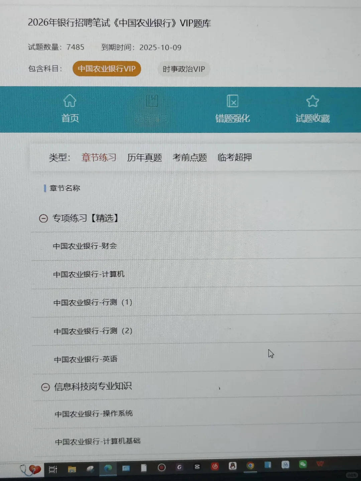Switch to 临考超押 type
The image size is (361, 481).
coord(234,157)
